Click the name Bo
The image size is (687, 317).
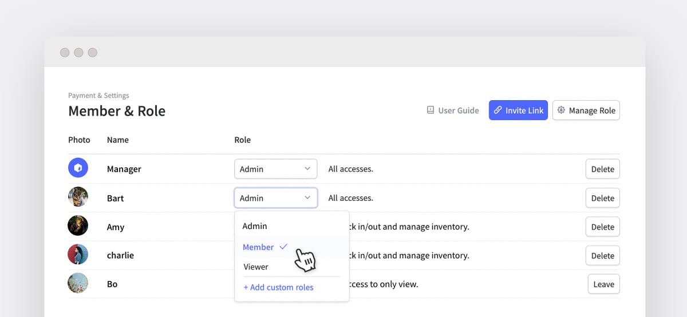[112, 284]
